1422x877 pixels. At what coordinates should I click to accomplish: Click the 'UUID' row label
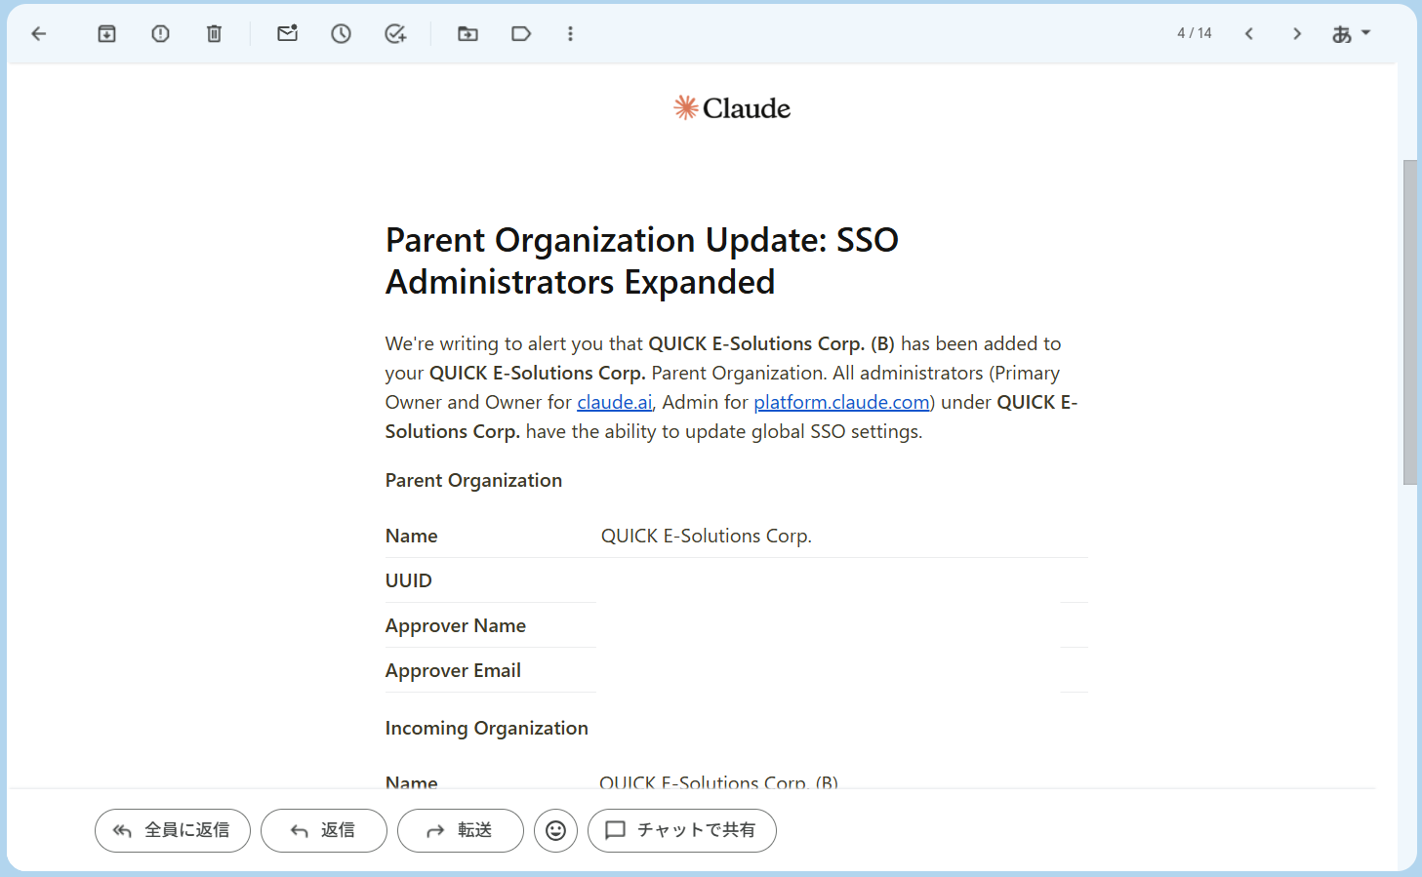(409, 580)
